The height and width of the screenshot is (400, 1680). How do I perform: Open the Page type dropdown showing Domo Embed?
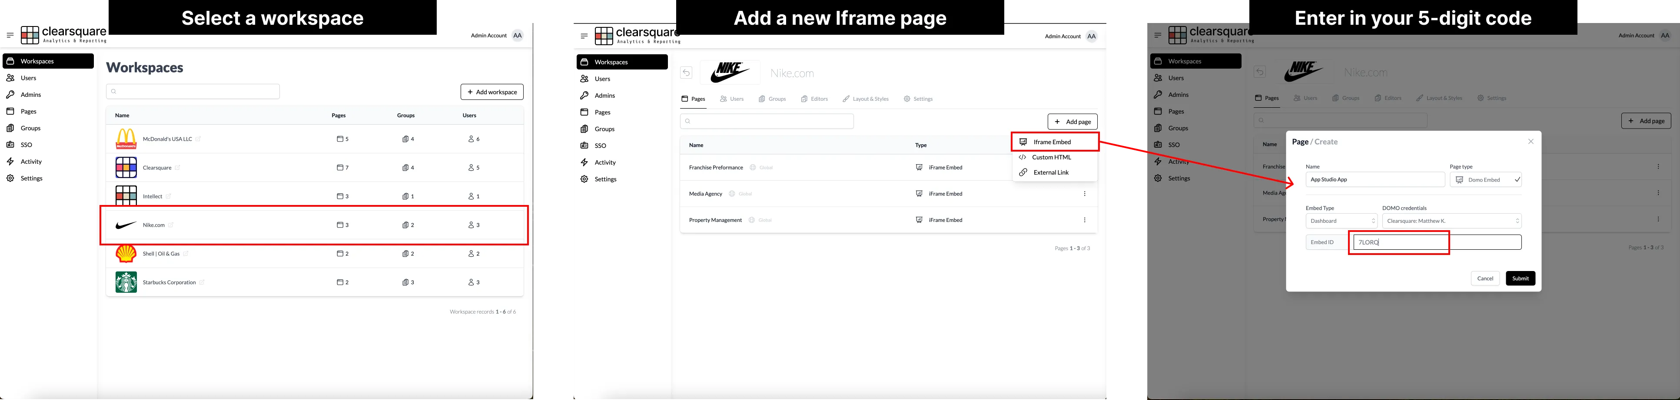pos(1486,180)
